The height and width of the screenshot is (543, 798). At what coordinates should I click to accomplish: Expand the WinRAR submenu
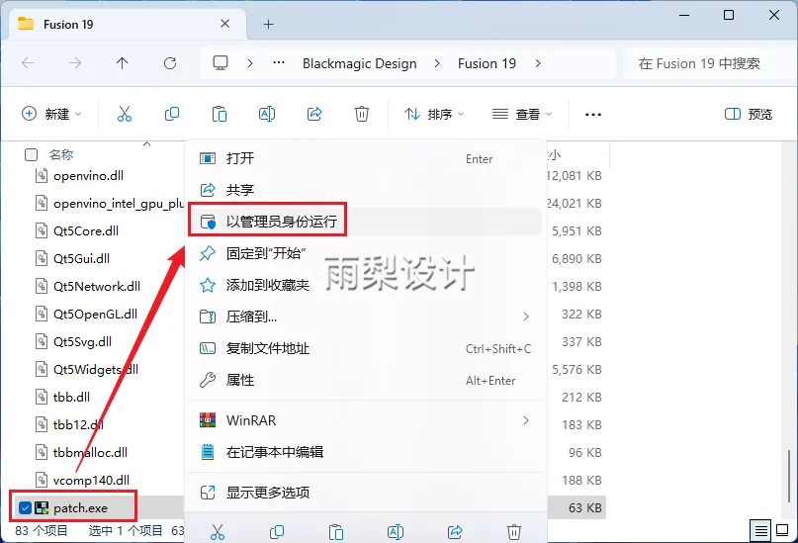click(526, 420)
